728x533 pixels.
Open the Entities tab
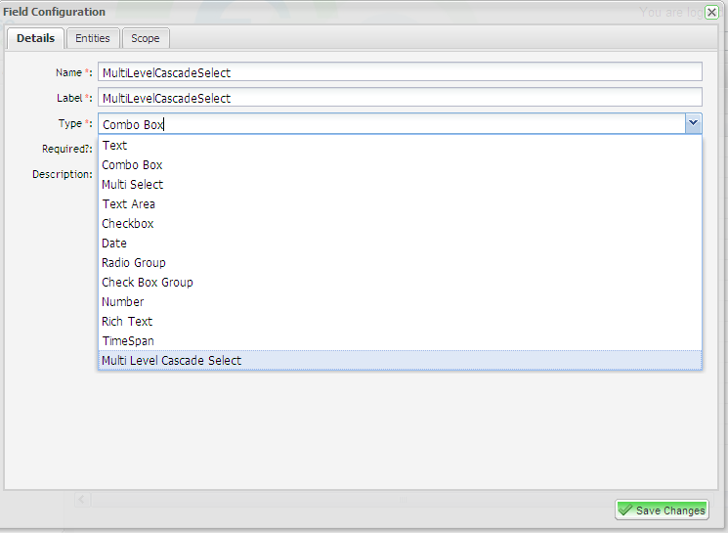[93, 38]
